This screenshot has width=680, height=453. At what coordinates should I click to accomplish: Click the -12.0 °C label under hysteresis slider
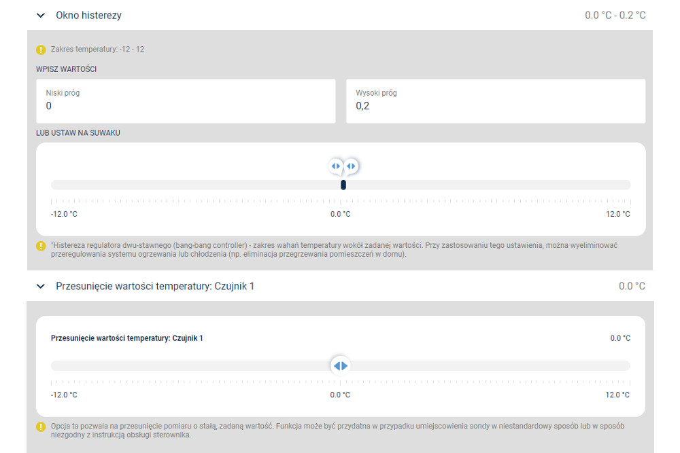[64, 214]
